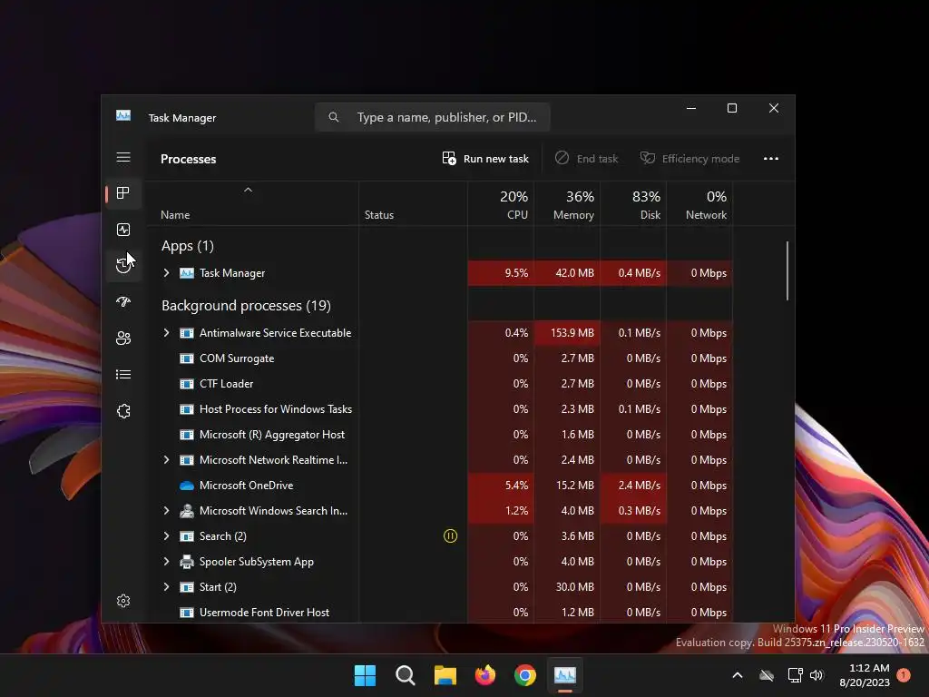This screenshot has width=929, height=697.
Task: Click the sort direction arrow above Name
Action: pos(249,190)
